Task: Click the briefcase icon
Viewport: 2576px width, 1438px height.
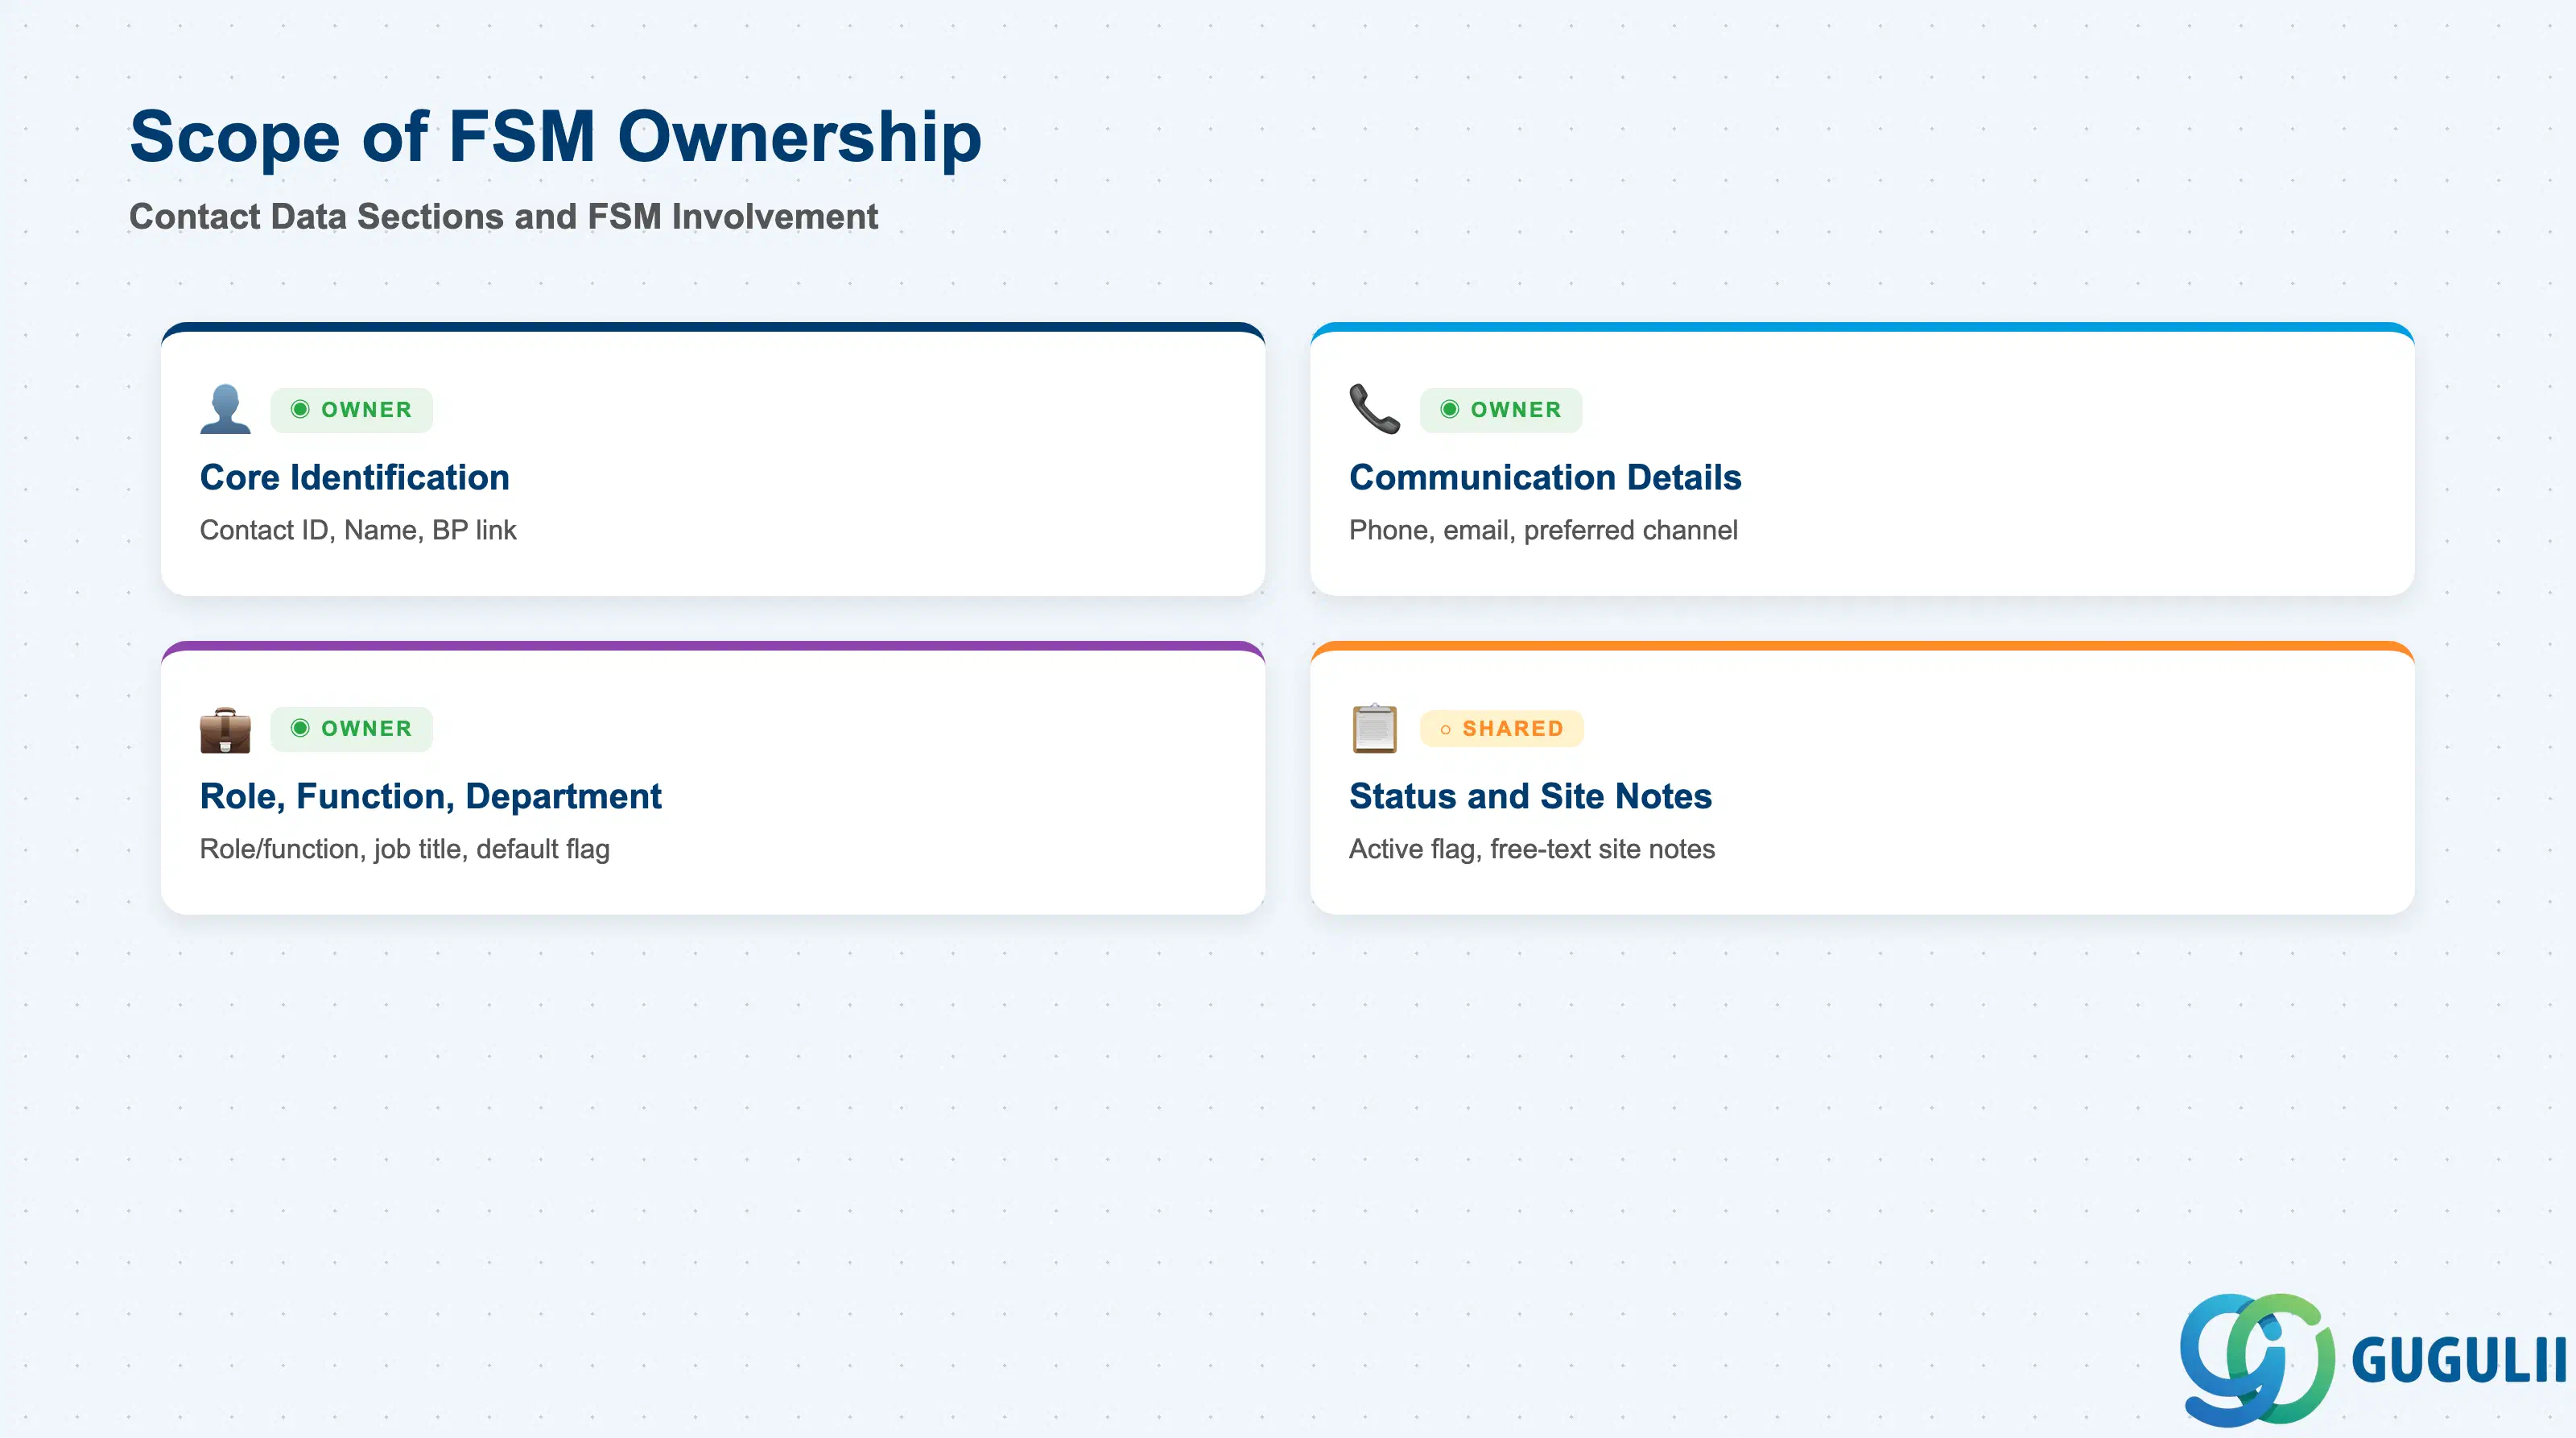Action: [225, 729]
